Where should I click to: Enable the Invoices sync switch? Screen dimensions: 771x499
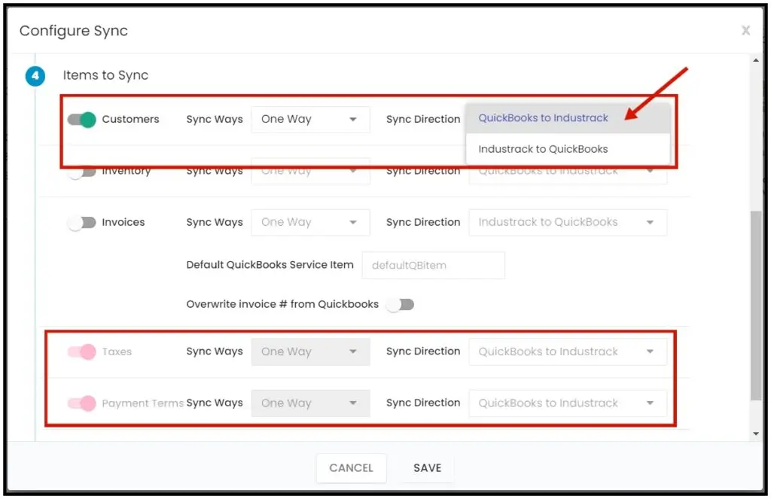click(81, 223)
